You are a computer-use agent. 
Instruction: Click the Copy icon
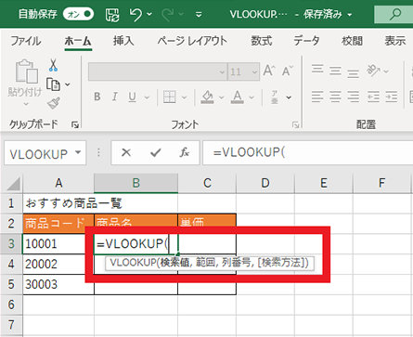coord(53,84)
